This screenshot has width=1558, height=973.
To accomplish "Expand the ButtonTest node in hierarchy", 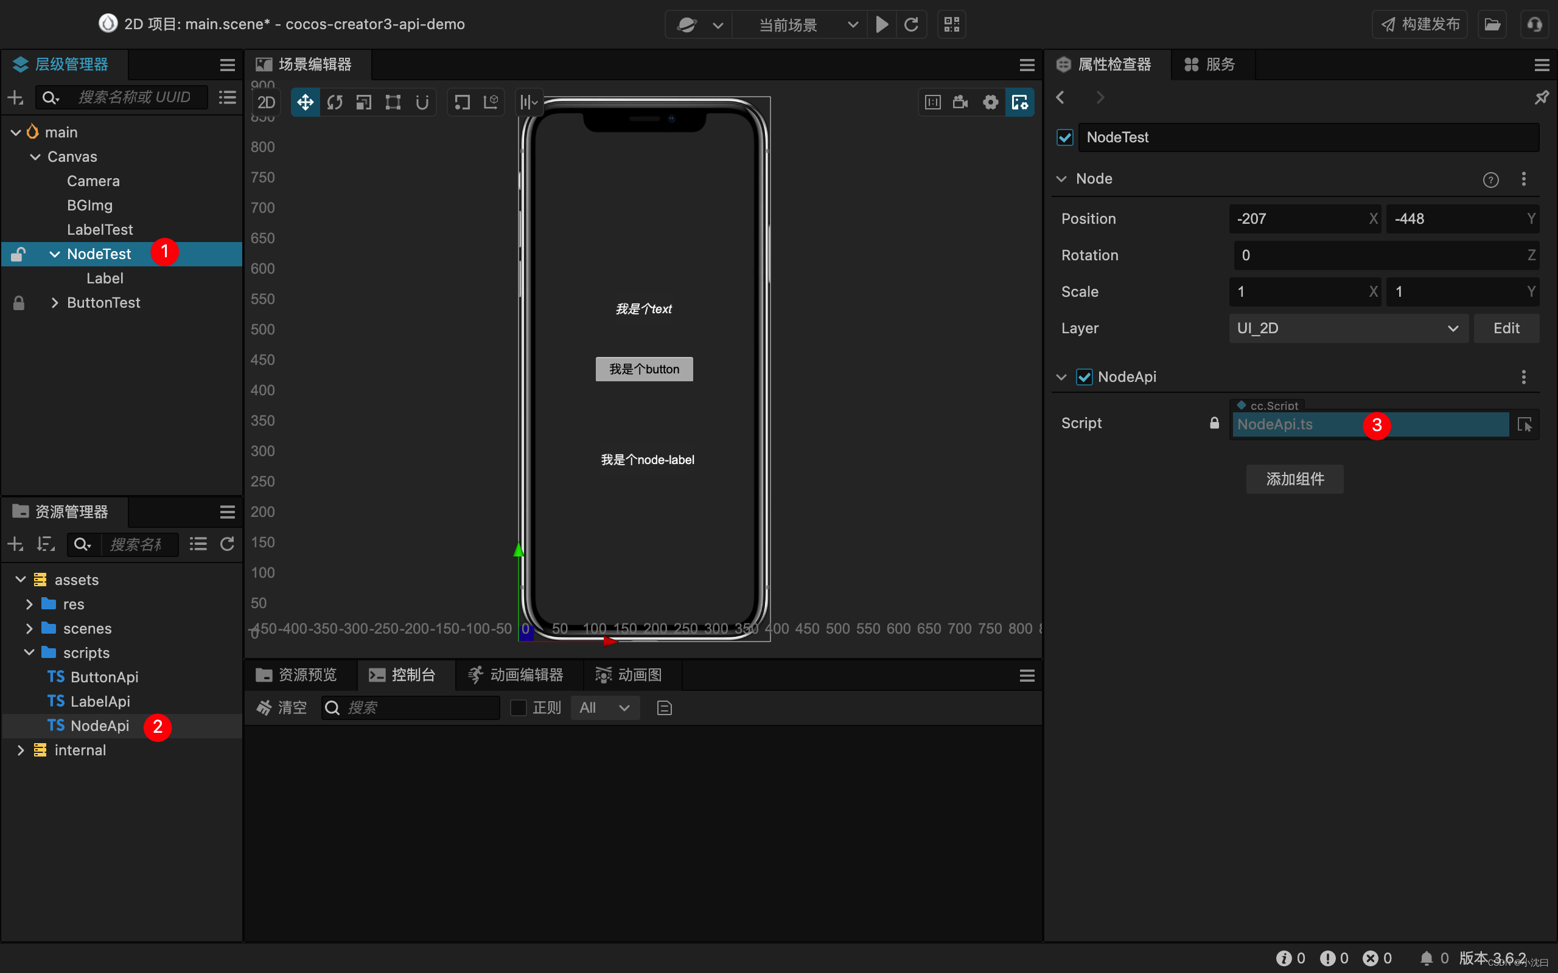I will 54,302.
